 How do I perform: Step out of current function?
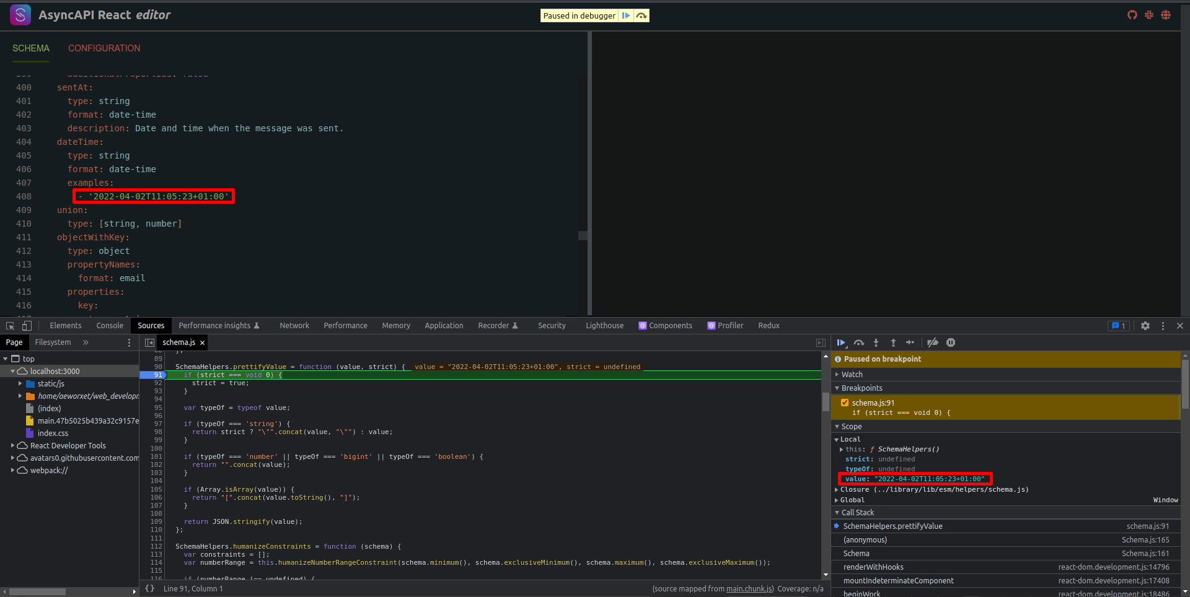point(893,342)
